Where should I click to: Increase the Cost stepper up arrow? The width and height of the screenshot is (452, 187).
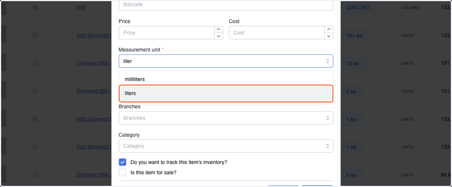(329, 29)
